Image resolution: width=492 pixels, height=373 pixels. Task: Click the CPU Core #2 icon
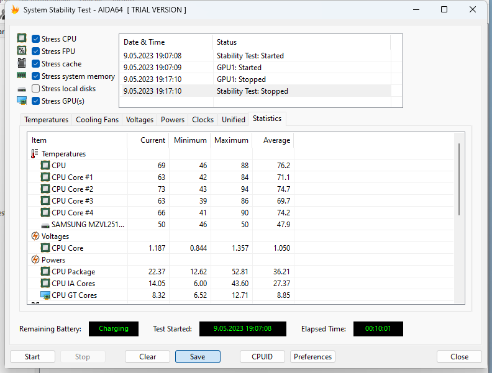[x=45, y=189]
